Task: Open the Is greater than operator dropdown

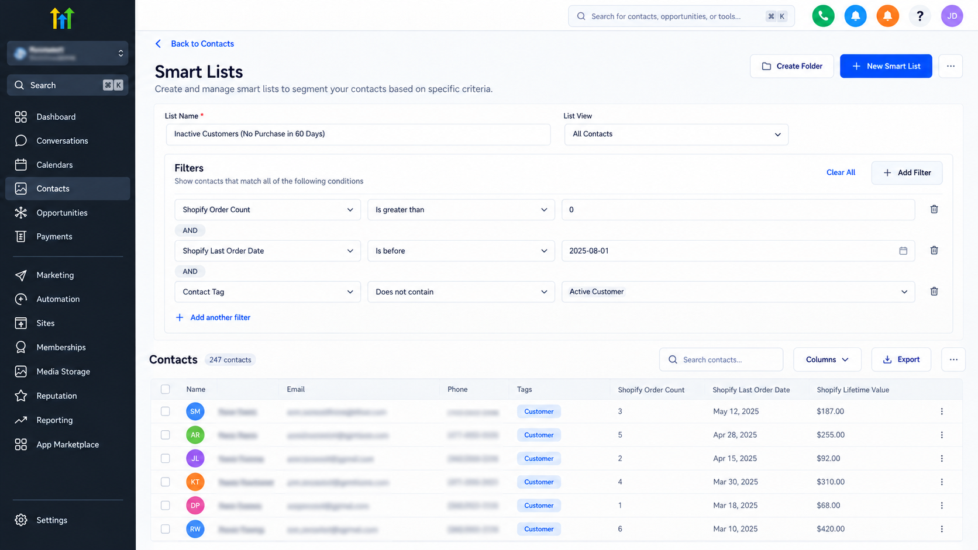Action: coord(461,210)
